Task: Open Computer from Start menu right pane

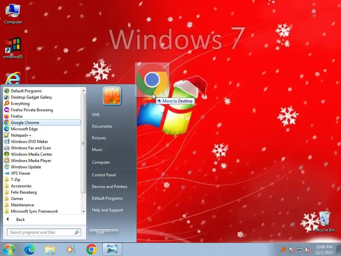Action: click(x=101, y=162)
